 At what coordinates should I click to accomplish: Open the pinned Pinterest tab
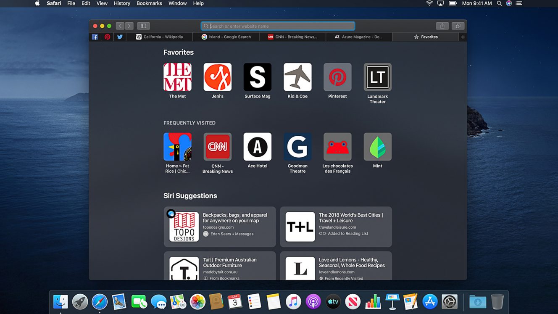coord(108,37)
